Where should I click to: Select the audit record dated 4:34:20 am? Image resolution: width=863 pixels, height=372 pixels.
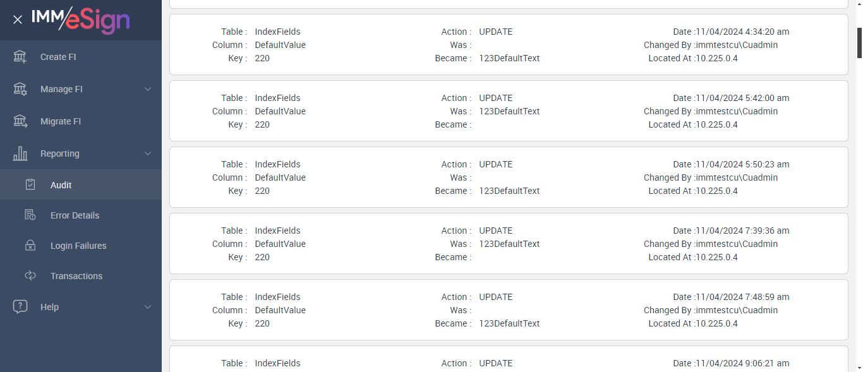[x=509, y=45]
